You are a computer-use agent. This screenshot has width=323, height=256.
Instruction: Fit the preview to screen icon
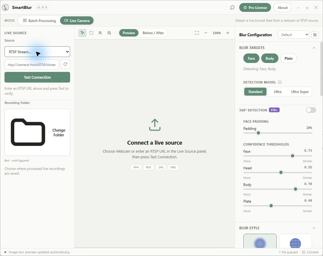(197, 33)
